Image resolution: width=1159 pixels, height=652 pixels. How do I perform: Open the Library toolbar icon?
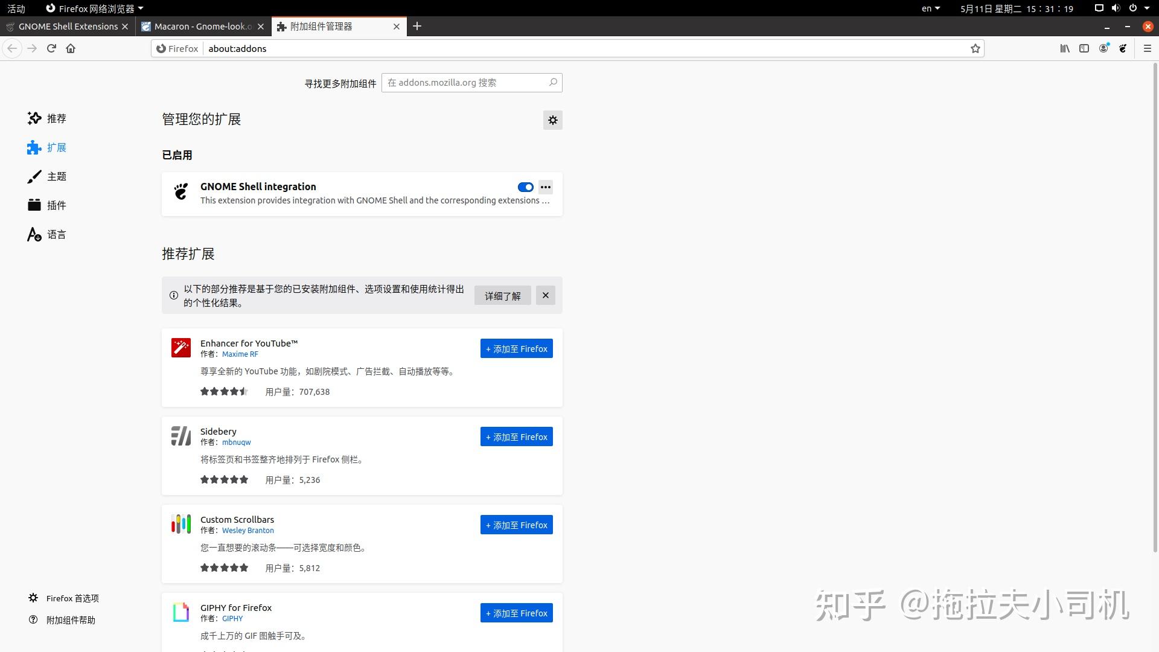tap(1065, 48)
